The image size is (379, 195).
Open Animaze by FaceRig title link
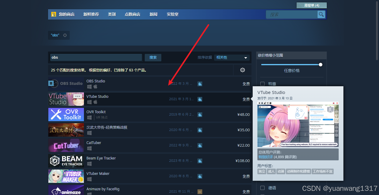point(103,189)
